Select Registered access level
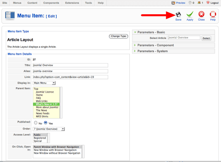 (x=40, y=138)
